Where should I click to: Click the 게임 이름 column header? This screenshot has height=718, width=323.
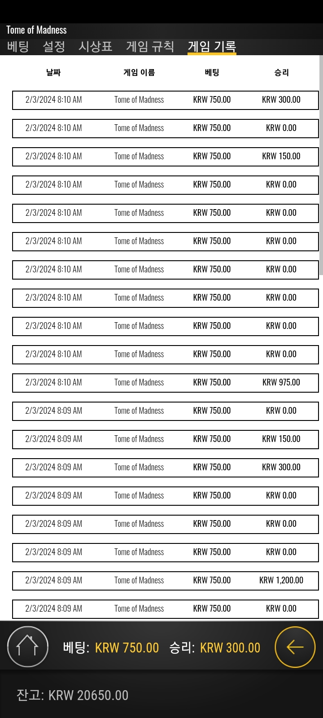(139, 72)
